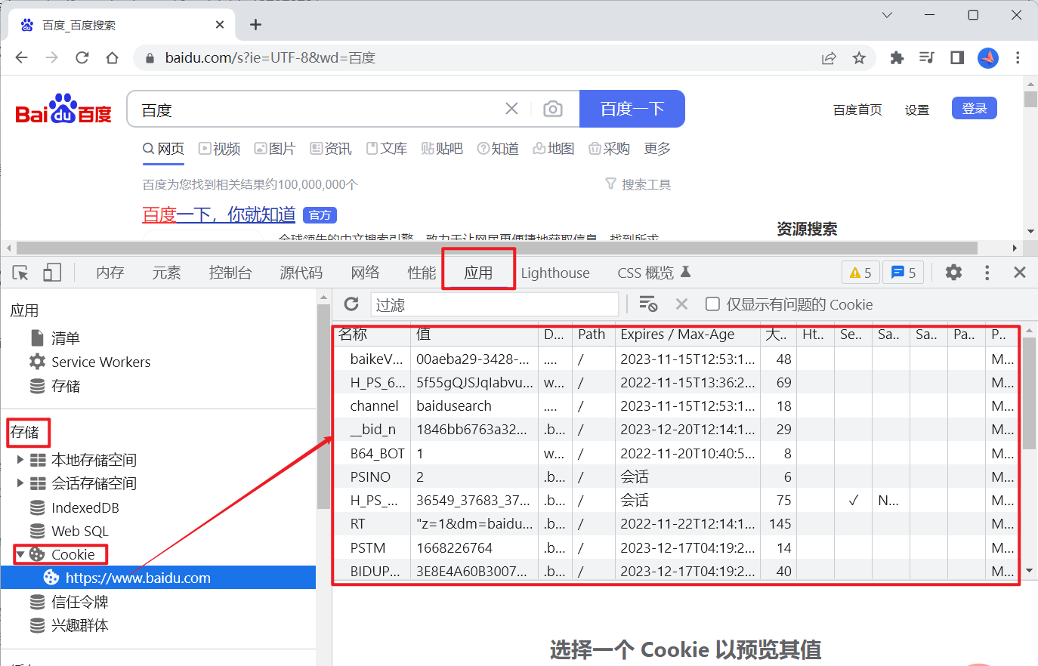Go back to previous page

tap(22, 58)
